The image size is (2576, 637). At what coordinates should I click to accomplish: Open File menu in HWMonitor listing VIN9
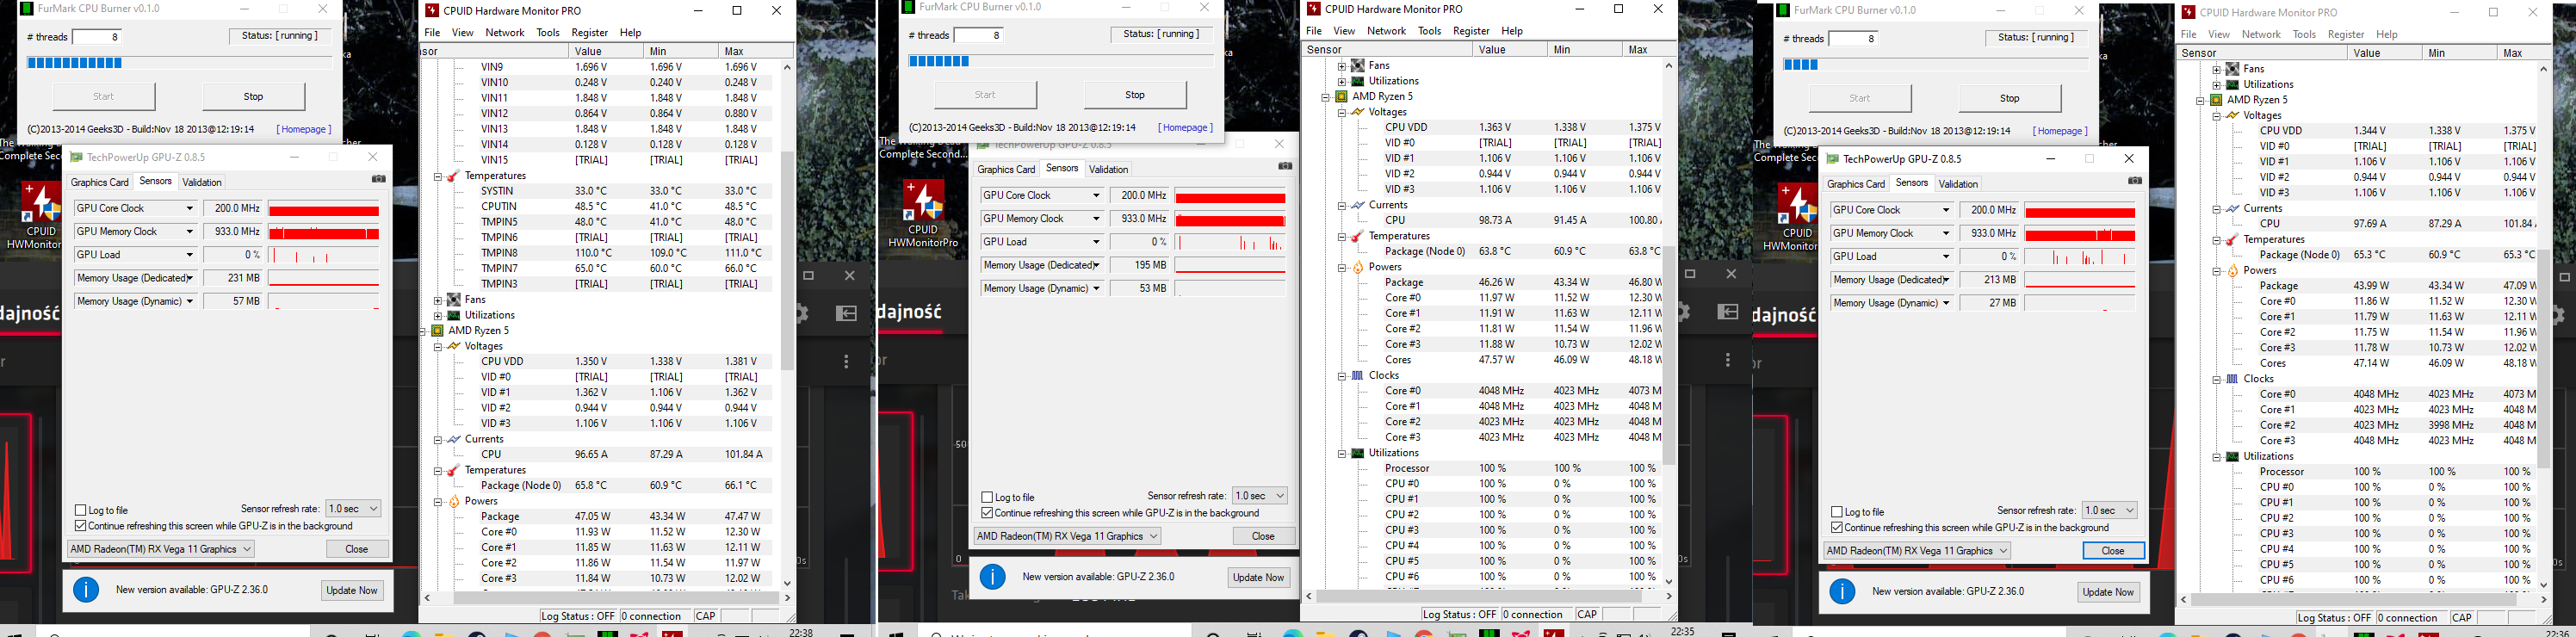tap(432, 33)
